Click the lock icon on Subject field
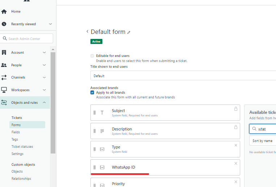The image size is (276, 187). point(236,109)
